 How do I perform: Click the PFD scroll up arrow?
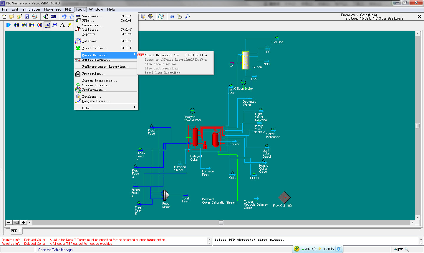click(x=417, y=34)
